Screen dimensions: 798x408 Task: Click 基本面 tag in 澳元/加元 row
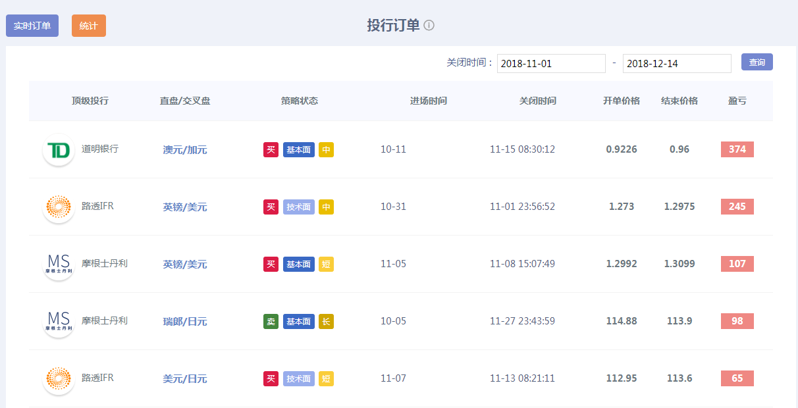click(299, 149)
